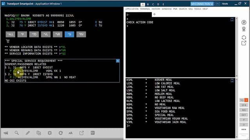Click the *TD ticketing display button
This screenshot has height=140, width=250.
tap(34, 34)
